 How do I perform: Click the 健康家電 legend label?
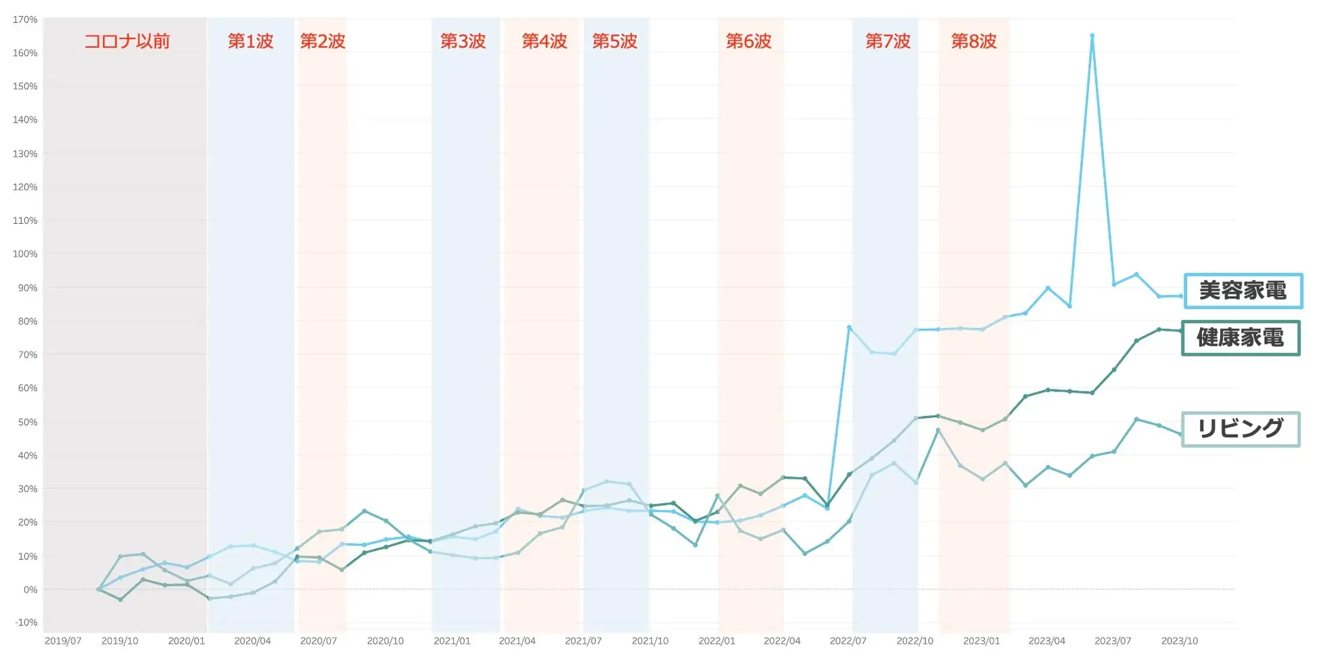point(1241,337)
